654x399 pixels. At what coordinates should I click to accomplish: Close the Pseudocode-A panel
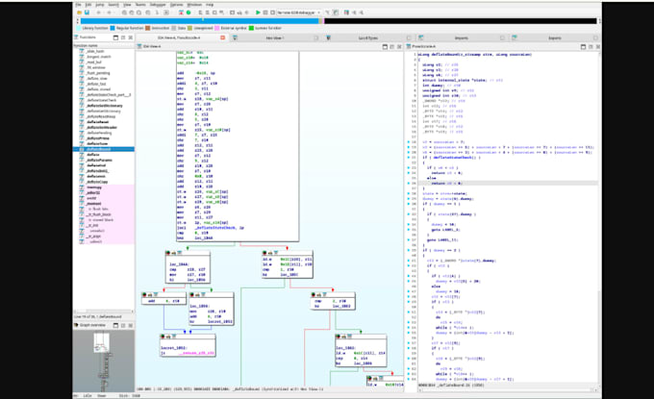point(597,47)
